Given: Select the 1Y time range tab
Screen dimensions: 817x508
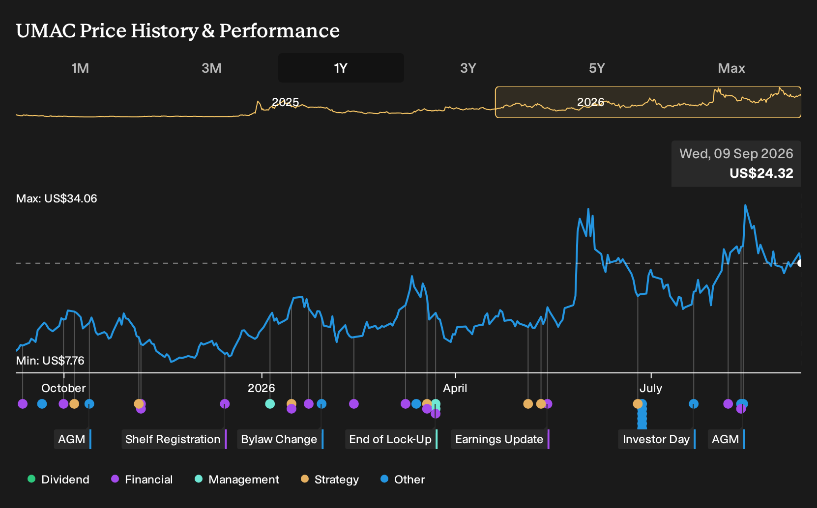Looking at the screenshot, I should click(341, 68).
